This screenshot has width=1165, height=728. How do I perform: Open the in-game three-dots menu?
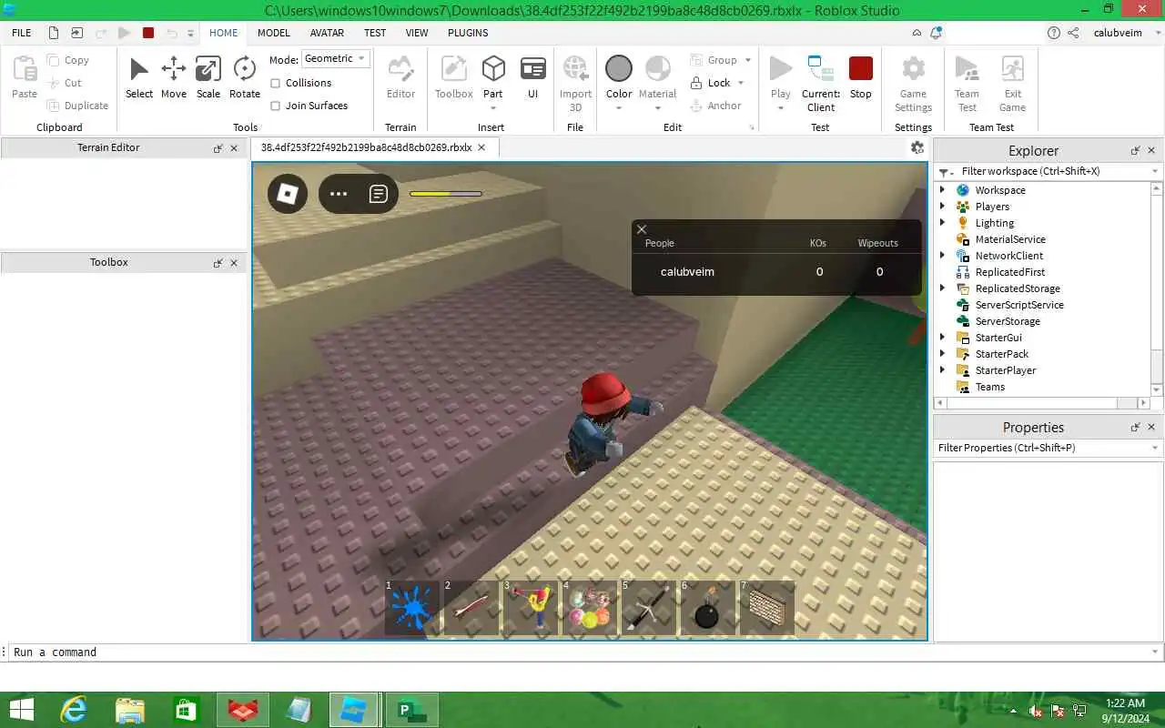[x=339, y=194]
